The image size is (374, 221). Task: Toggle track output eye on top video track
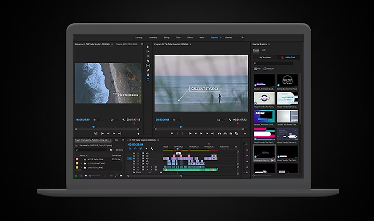coord(147,153)
